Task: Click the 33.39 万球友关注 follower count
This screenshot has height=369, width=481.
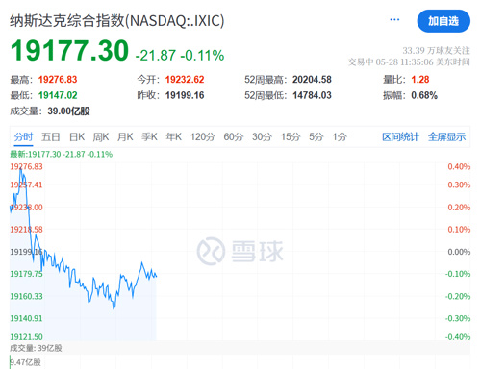Action: pos(436,51)
